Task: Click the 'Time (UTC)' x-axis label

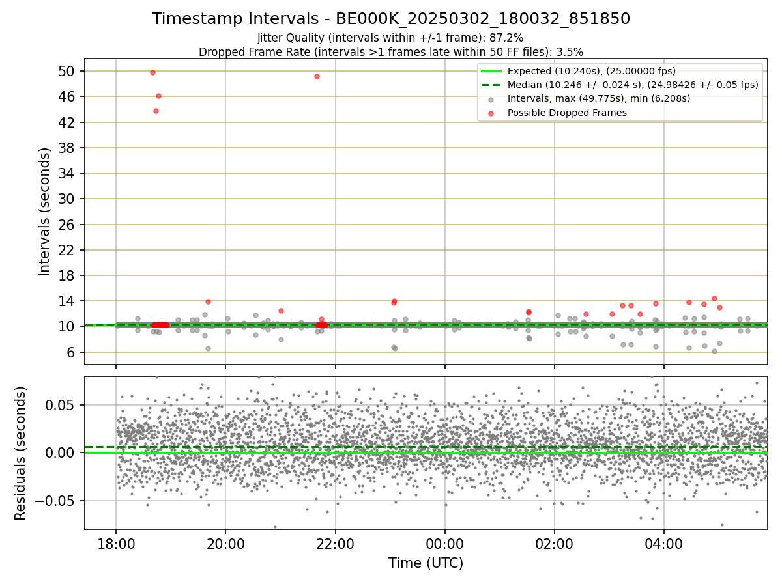Action: (426, 563)
